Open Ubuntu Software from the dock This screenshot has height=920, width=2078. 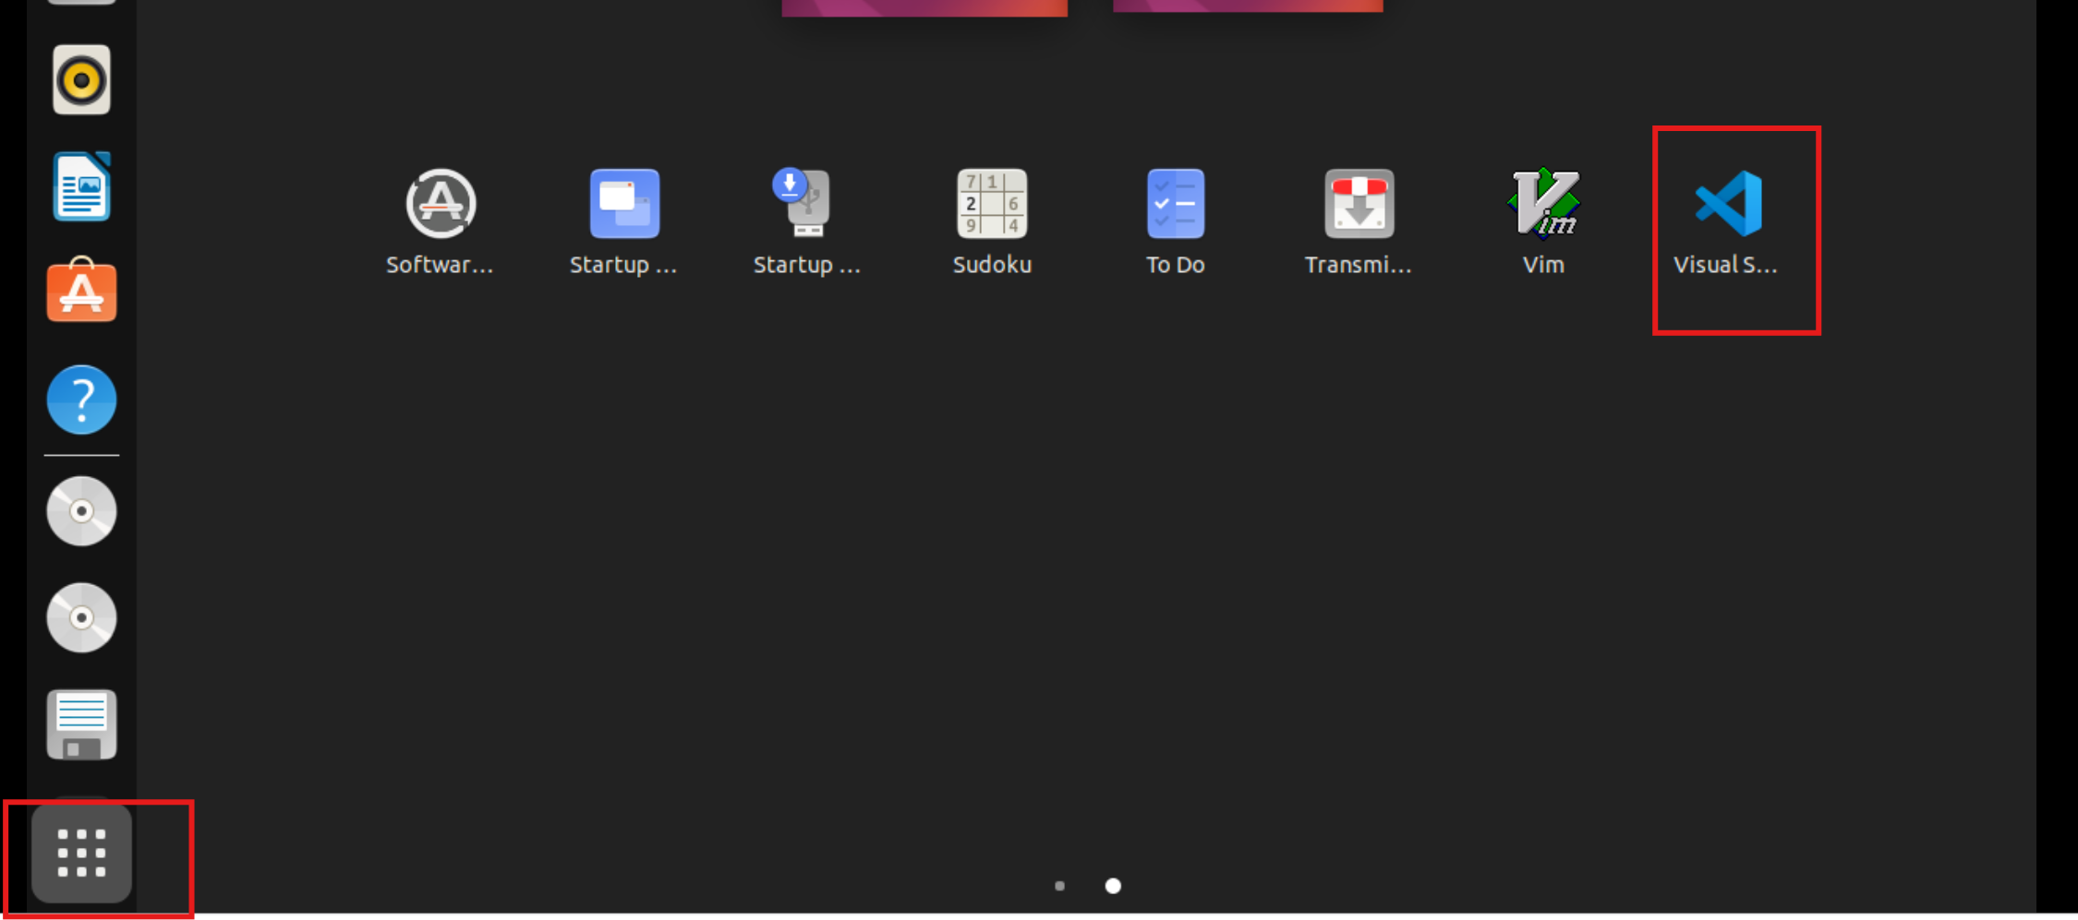(81, 293)
